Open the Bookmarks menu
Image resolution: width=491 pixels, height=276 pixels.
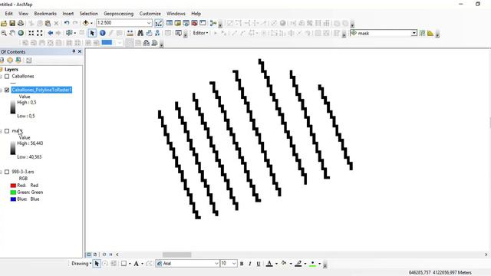(45, 14)
